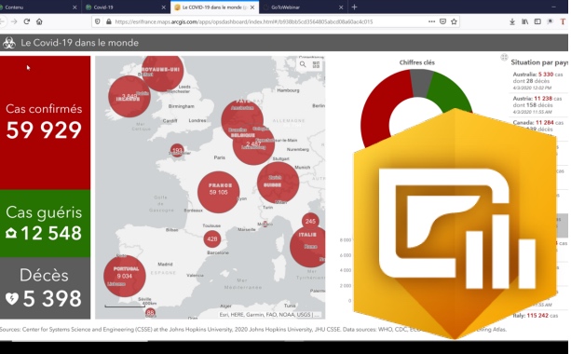
Task: Open the tracking protection shield icon
Action: (x=98, y=21)
